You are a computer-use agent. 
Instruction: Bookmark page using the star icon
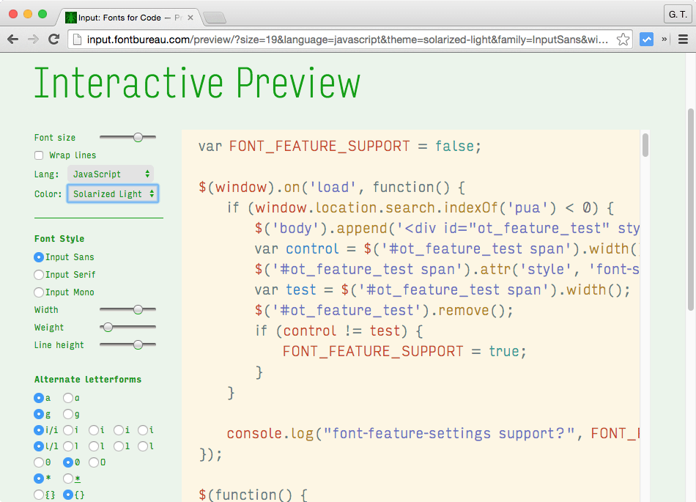[x=623, y=40]
